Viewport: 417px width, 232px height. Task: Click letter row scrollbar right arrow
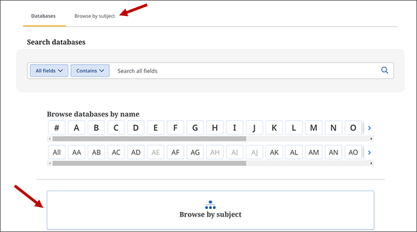pos(371,138)
